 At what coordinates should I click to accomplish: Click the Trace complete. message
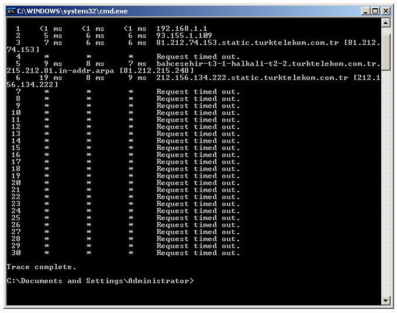[42, 267]
